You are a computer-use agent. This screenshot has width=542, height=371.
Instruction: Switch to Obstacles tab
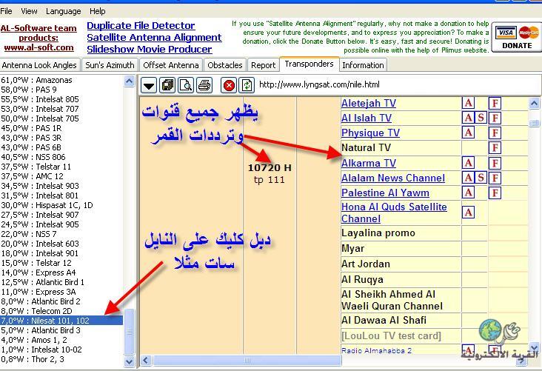pos(224,65)
